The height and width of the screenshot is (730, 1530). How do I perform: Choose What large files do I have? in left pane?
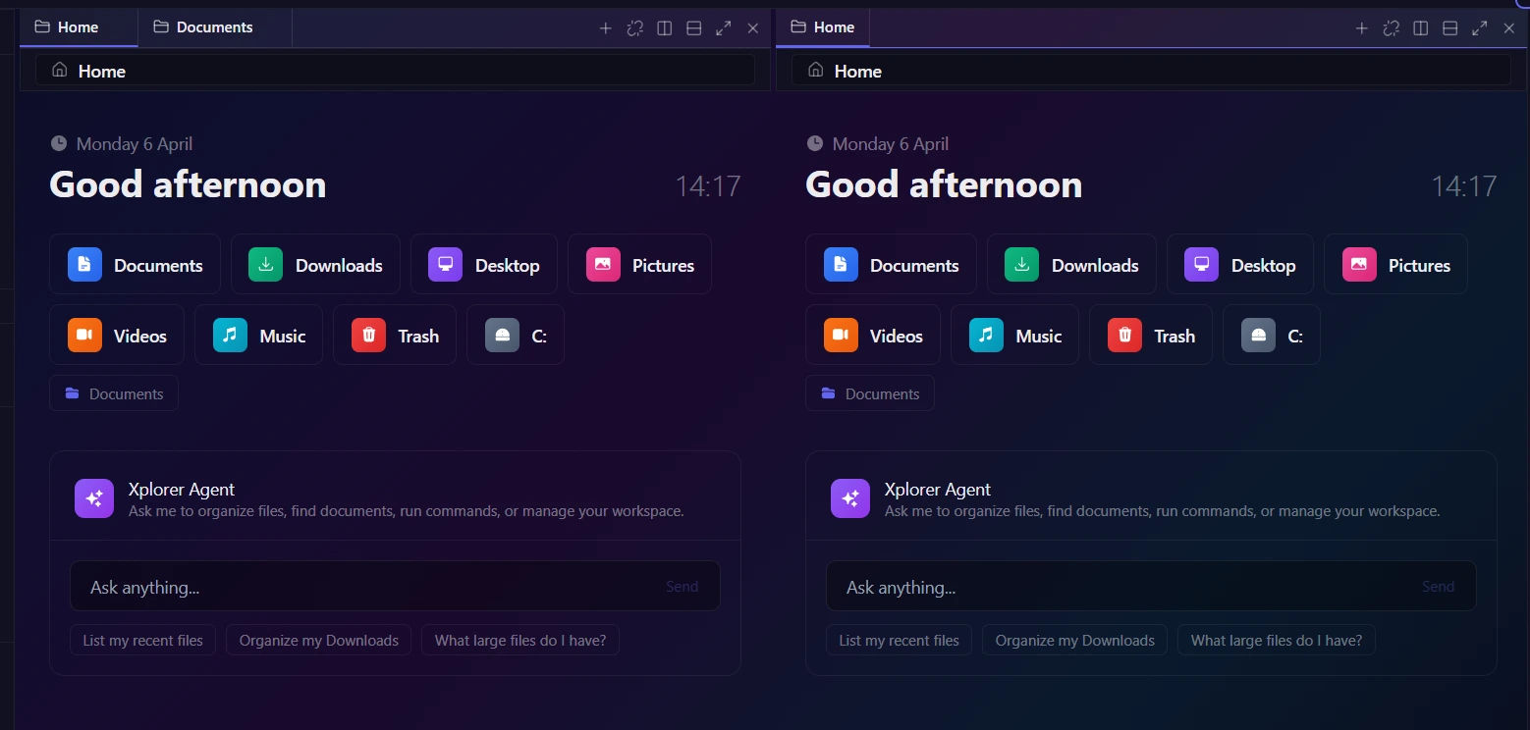[x=520, y=641]
